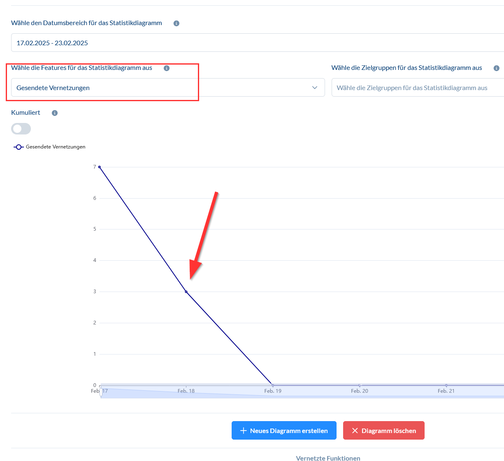Screen dimensions: 504x461
Task: Click info icon next to Kumuliert
Action: (x=55, y=113)
